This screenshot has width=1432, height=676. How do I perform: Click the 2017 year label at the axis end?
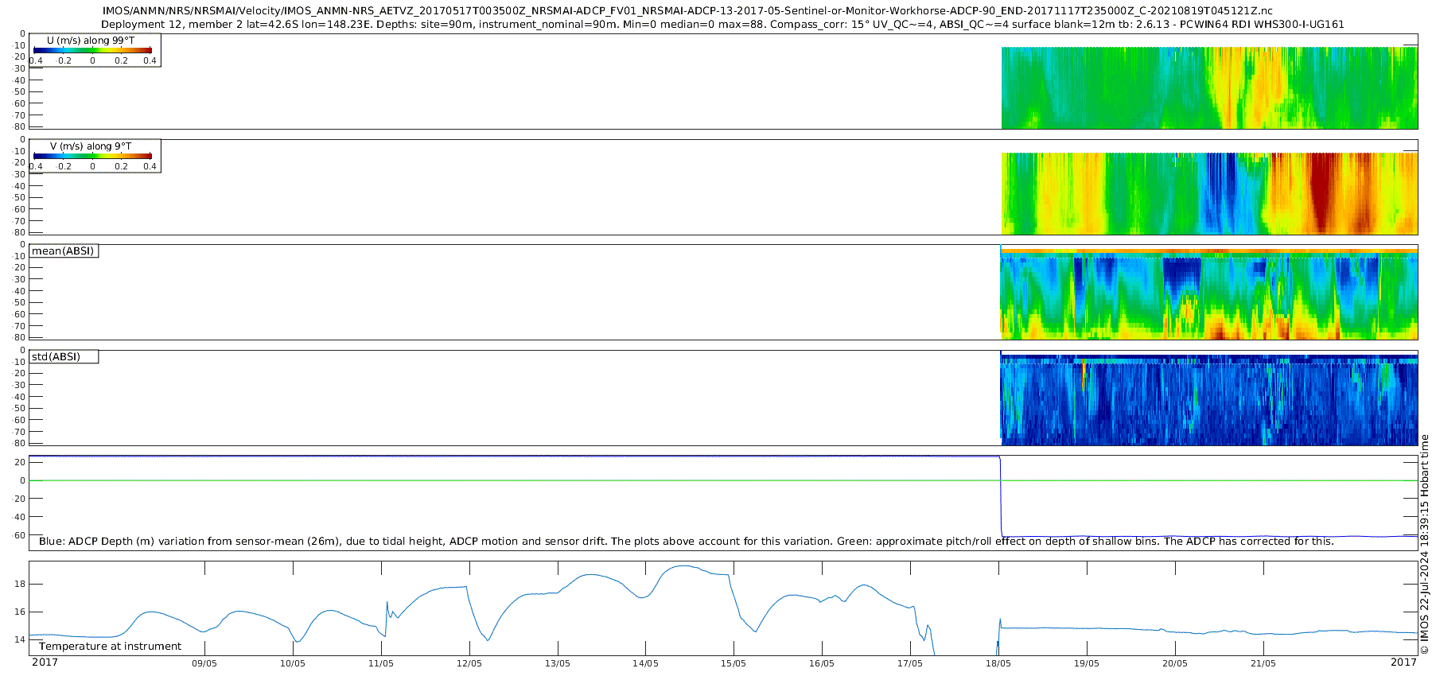click(x=1403, y=662)
